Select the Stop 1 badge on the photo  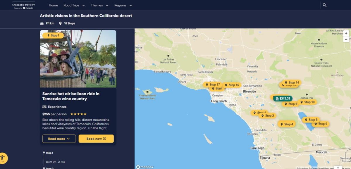pyautogui.click(x=53, y=35)
